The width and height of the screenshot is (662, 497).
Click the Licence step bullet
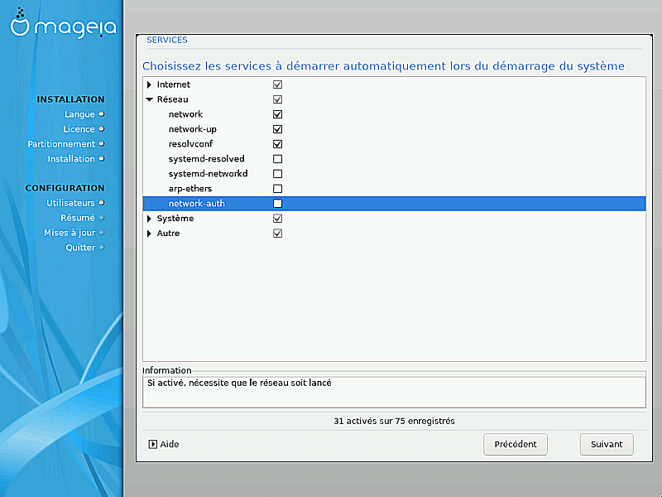coord(101,129)
